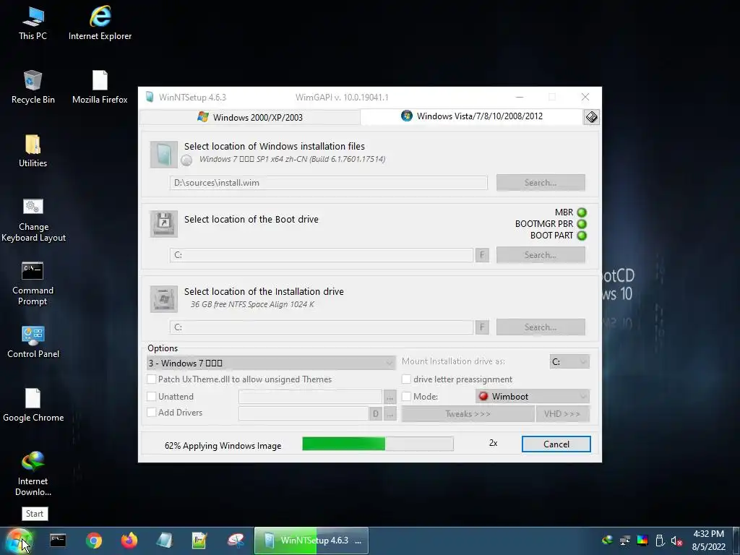Open Control Panel desktop icon
The image size is (740, 555).
tap(33, 342)
